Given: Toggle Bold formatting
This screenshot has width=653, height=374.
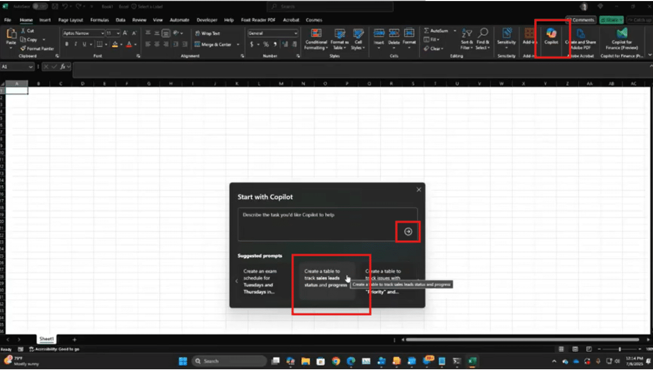Looking at the screenshot, I should click(67, 45).
